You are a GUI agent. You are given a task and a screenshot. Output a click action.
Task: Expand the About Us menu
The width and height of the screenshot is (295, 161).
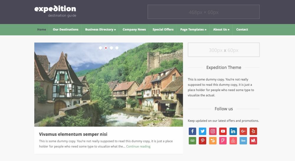[x=221, y=30]
